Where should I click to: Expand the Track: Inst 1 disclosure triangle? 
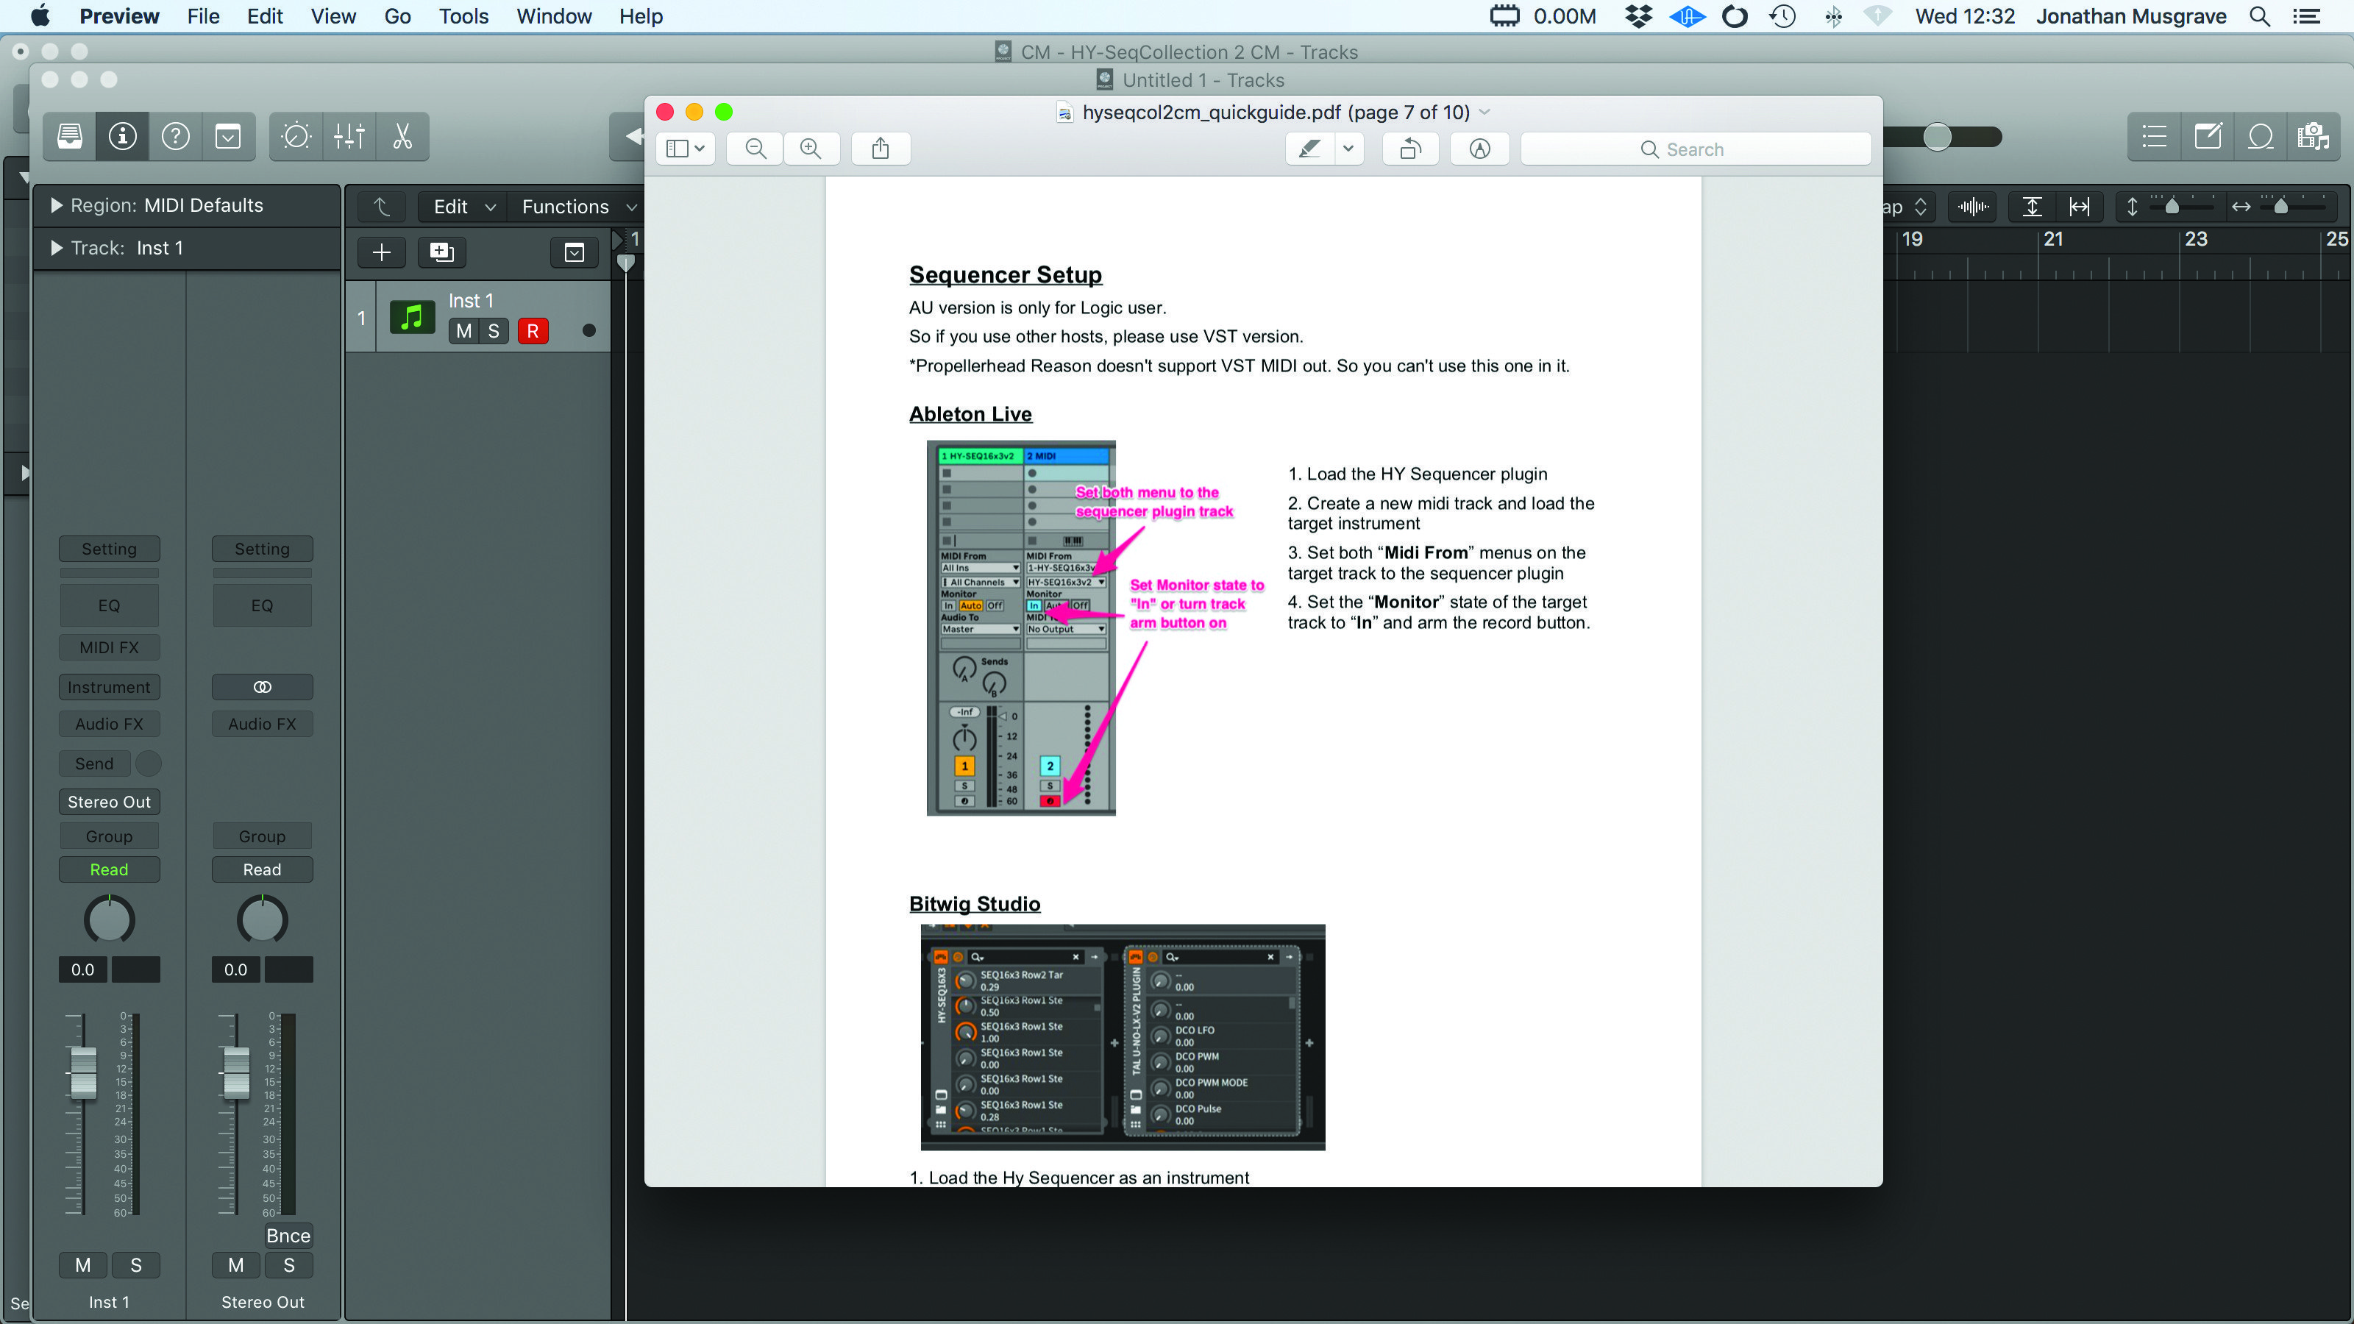pyautogui.click(x=57, y=248)
